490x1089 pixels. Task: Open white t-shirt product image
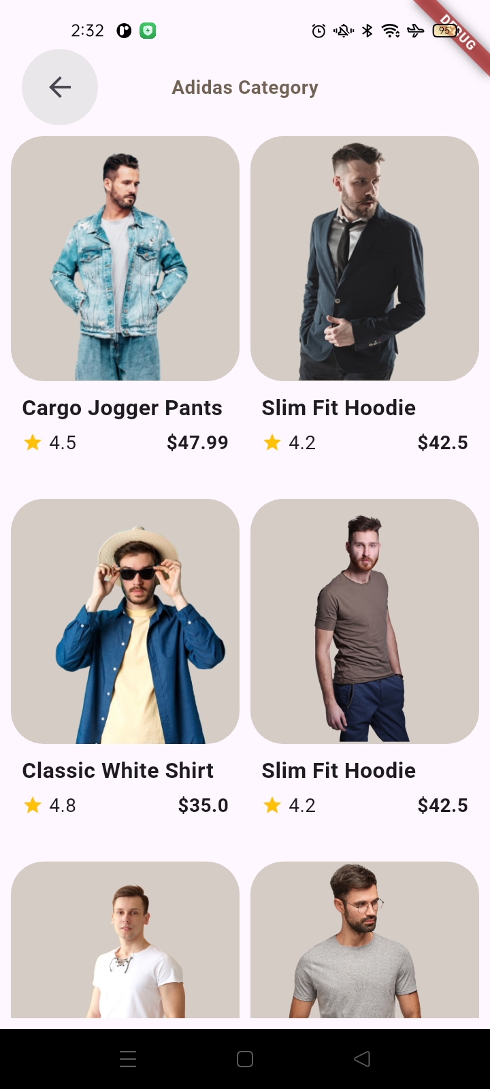(x=125, y=940)
